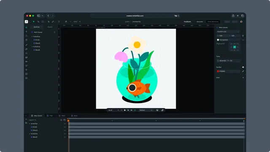Click the browser share icon
The width and height of the screenshot is (270, 152).
point(233,16)
